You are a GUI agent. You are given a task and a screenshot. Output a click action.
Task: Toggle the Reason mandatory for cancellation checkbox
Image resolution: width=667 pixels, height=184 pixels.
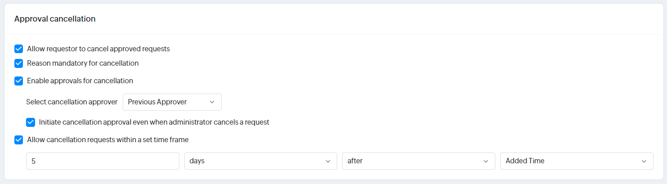pyautogui.click(x=19, y=63)
